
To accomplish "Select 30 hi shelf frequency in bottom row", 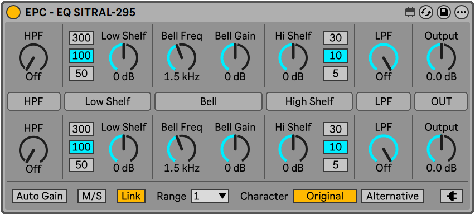I will 336,129.
